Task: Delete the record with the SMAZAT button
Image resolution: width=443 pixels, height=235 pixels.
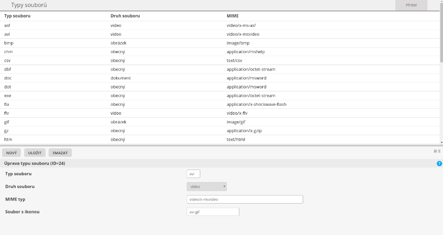Action: pos(60,153)
